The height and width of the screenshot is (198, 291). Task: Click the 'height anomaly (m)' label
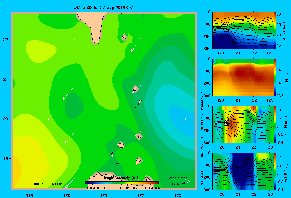click(x=121, y=178)
